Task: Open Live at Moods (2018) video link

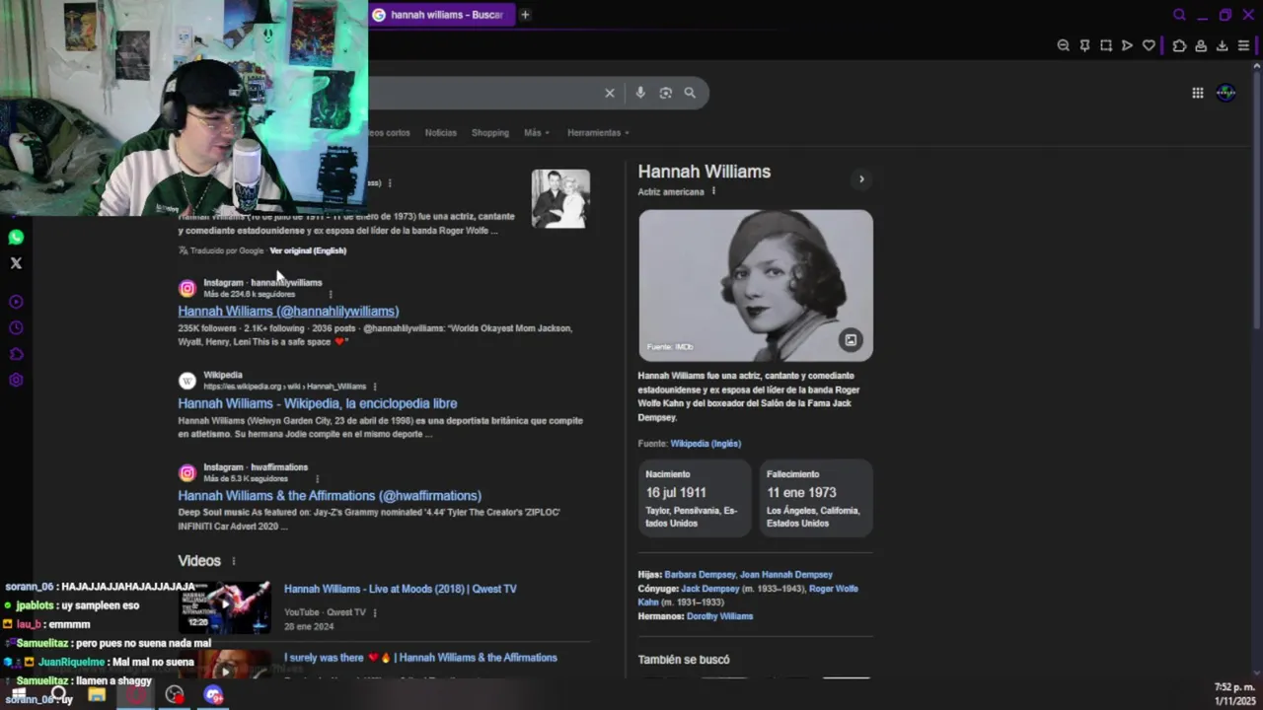Action: click(x=401, y=589)
